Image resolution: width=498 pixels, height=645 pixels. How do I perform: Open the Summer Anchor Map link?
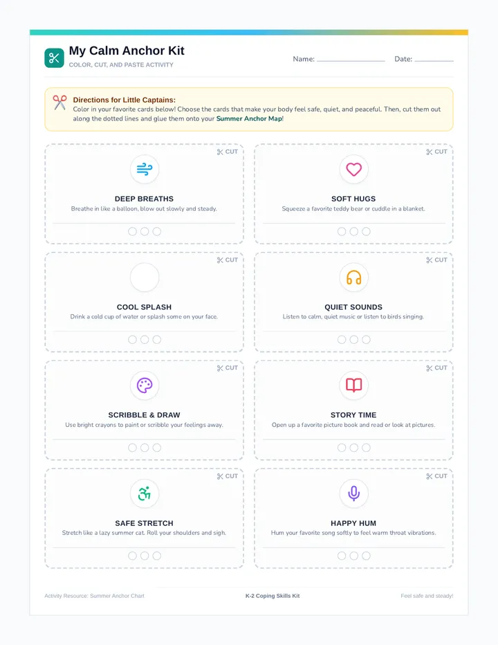coord(249,118)
